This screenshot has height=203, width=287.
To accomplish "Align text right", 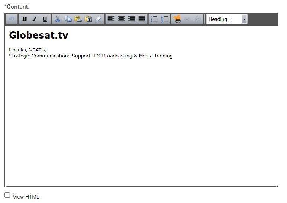I will (132, 19).
